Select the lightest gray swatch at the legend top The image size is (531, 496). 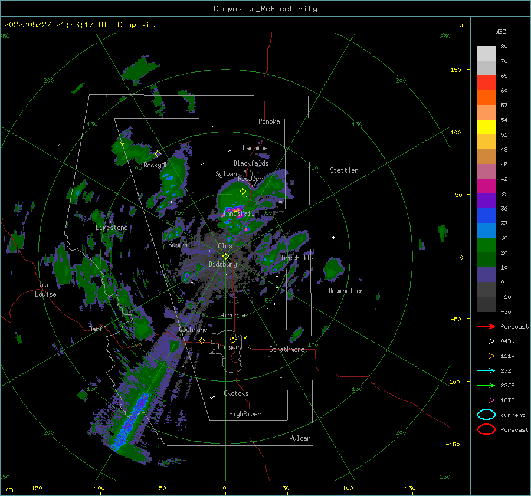click(486, 54)
